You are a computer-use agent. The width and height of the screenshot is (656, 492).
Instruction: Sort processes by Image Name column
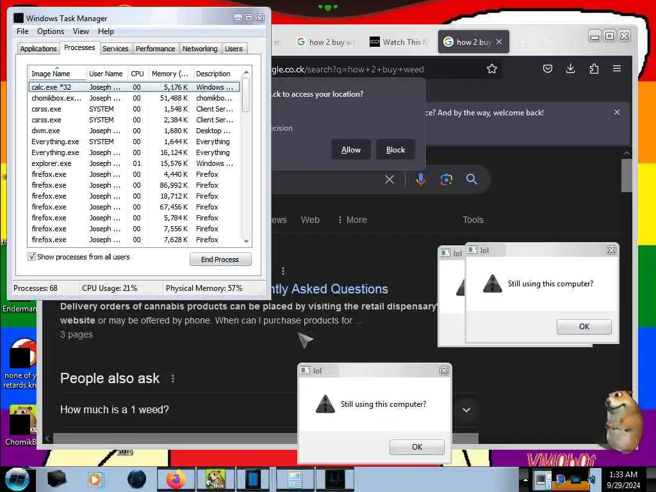57,74
